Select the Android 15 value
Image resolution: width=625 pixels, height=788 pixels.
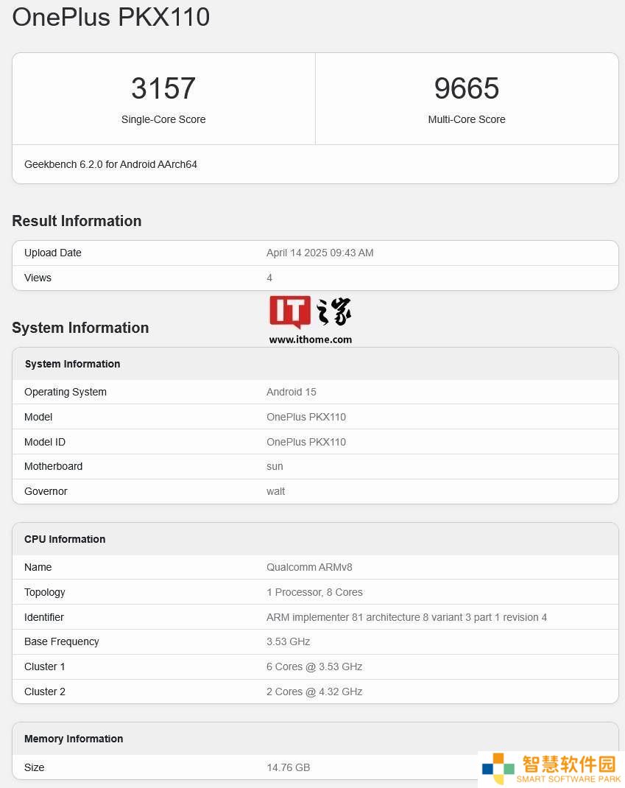click(x=292, y=392)
